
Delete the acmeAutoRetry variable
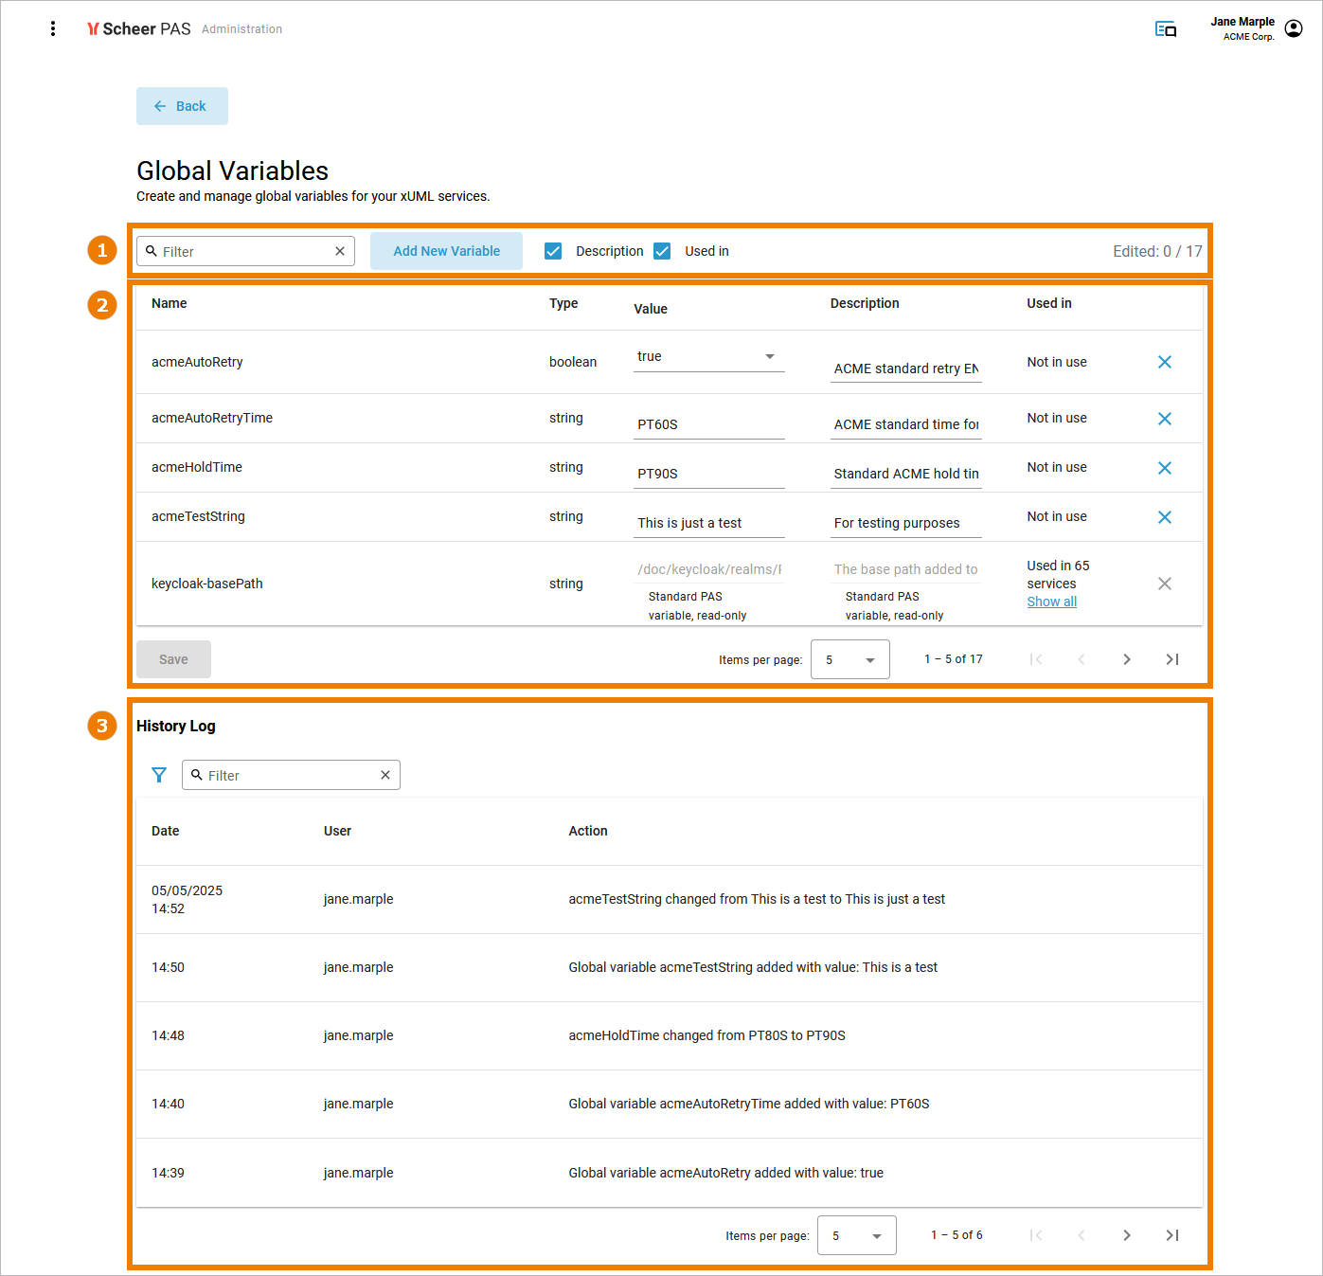pyautogui.click(x=1165, y=362)
